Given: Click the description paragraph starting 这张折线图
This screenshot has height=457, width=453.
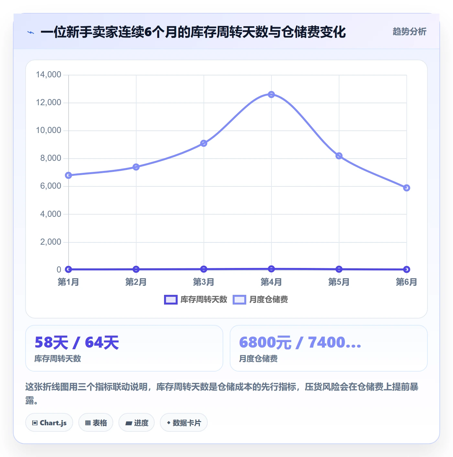Looking at the screenshot, I should (x=222, y=394).
